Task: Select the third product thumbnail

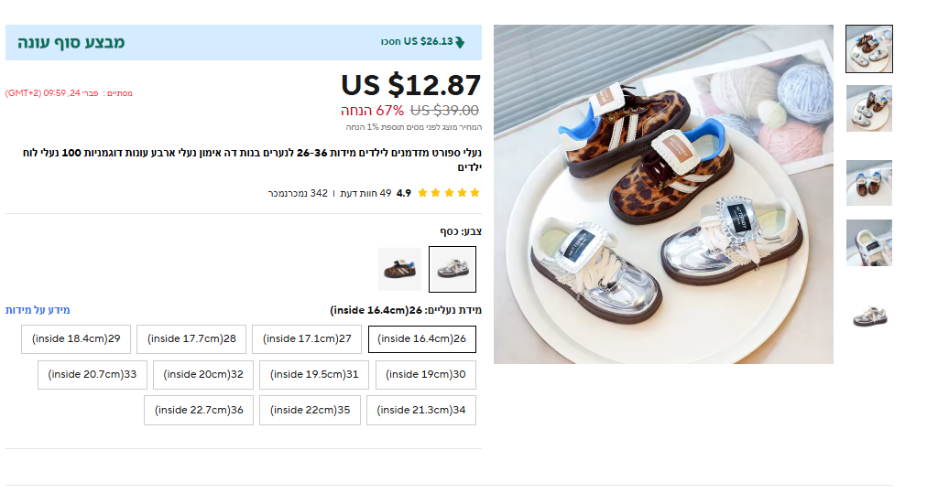Action: [x=868, y=183]
